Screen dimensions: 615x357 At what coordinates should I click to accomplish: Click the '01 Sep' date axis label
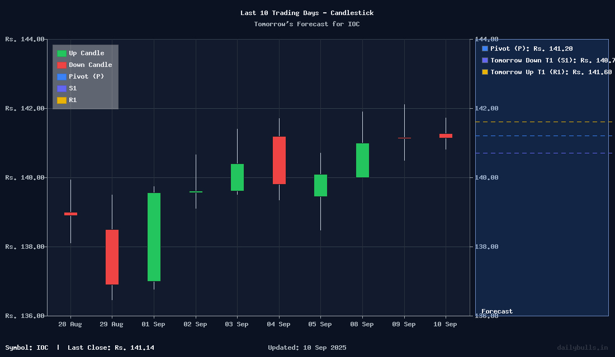[x=153, y=324]
